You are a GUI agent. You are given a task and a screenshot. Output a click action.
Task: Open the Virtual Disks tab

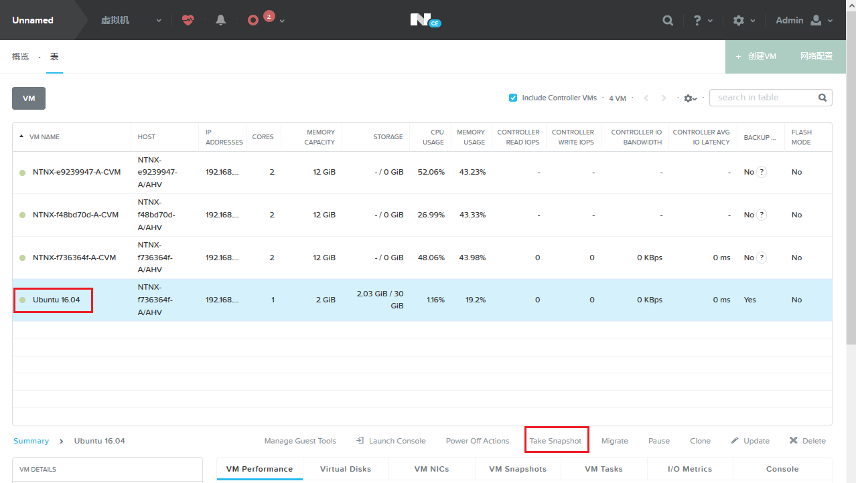coord(346,469)
